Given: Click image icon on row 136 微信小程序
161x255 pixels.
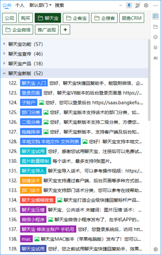Looking at the screenshot, I should [51, 220].
